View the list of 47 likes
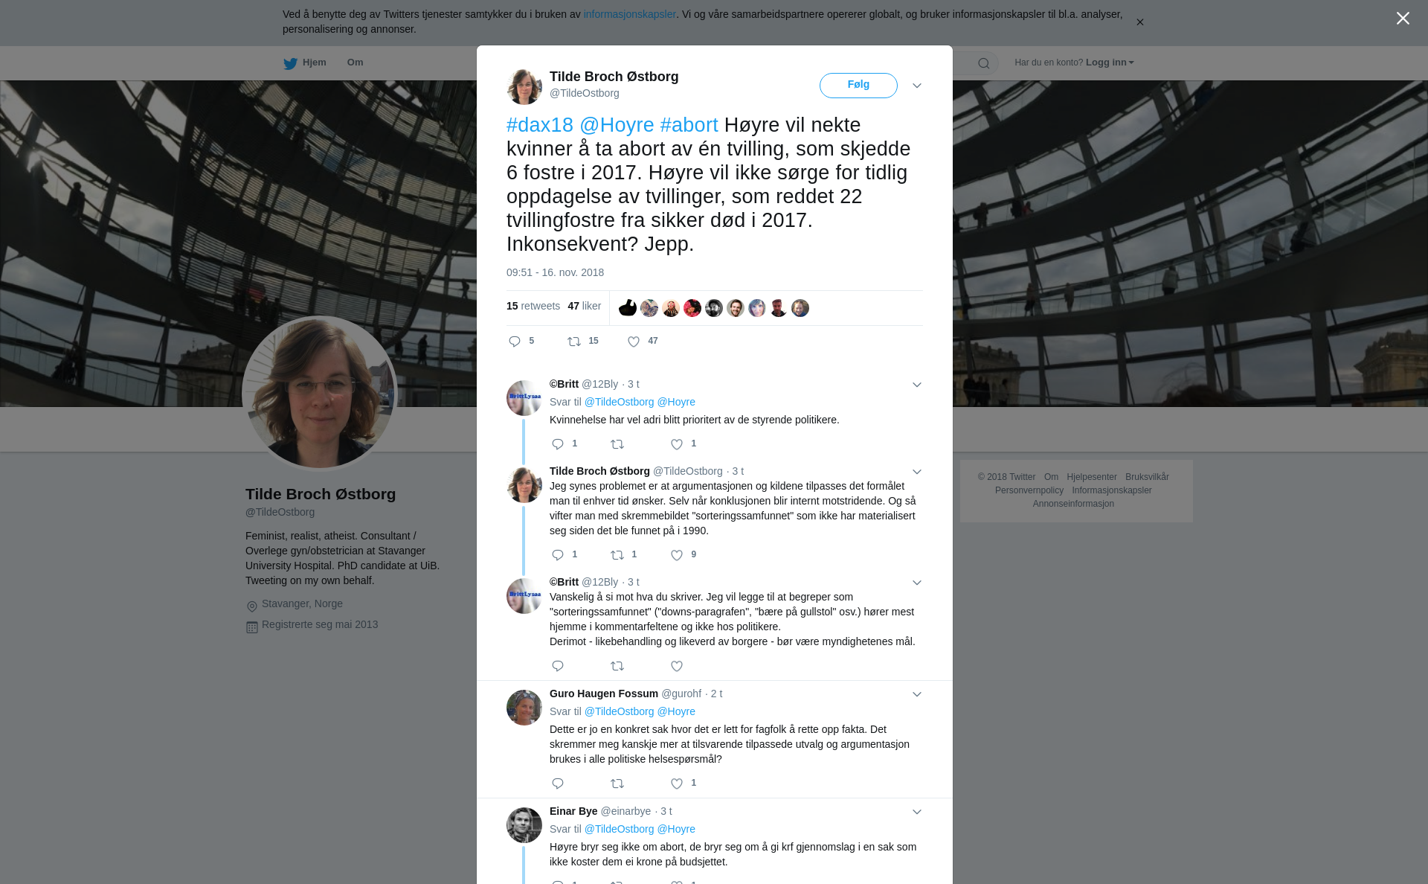The image size is (1428, 884). tap(584, 306)
